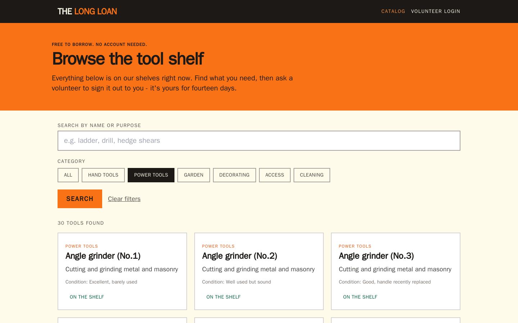518x323 pixels.
Task: Open the Angle grinder (No.2) card title
Action: [x=240, y=256]
